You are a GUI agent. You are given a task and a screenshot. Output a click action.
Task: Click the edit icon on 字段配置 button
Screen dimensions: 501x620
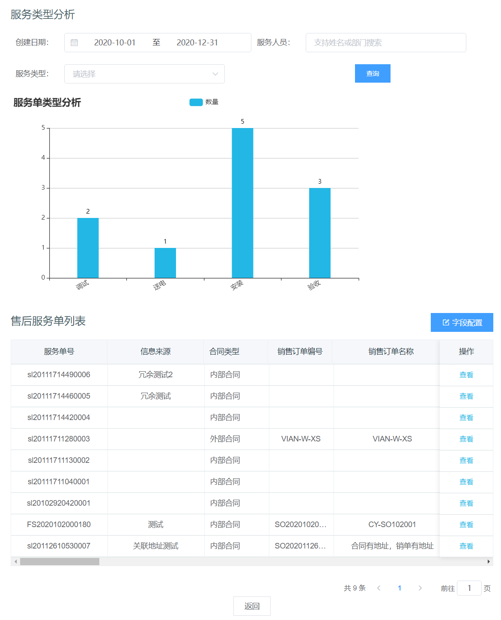(x=446, y=322)
